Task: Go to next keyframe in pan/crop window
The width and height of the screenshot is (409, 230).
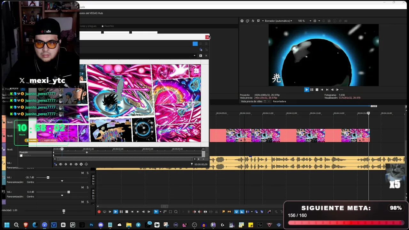Action: pyautogui.click(x=71, y=164)
